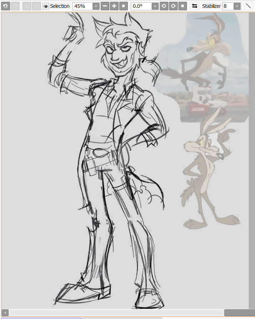255x319 pixels.
Task: Click the horizontal scrollbar thumb
Action: point(240,313)
